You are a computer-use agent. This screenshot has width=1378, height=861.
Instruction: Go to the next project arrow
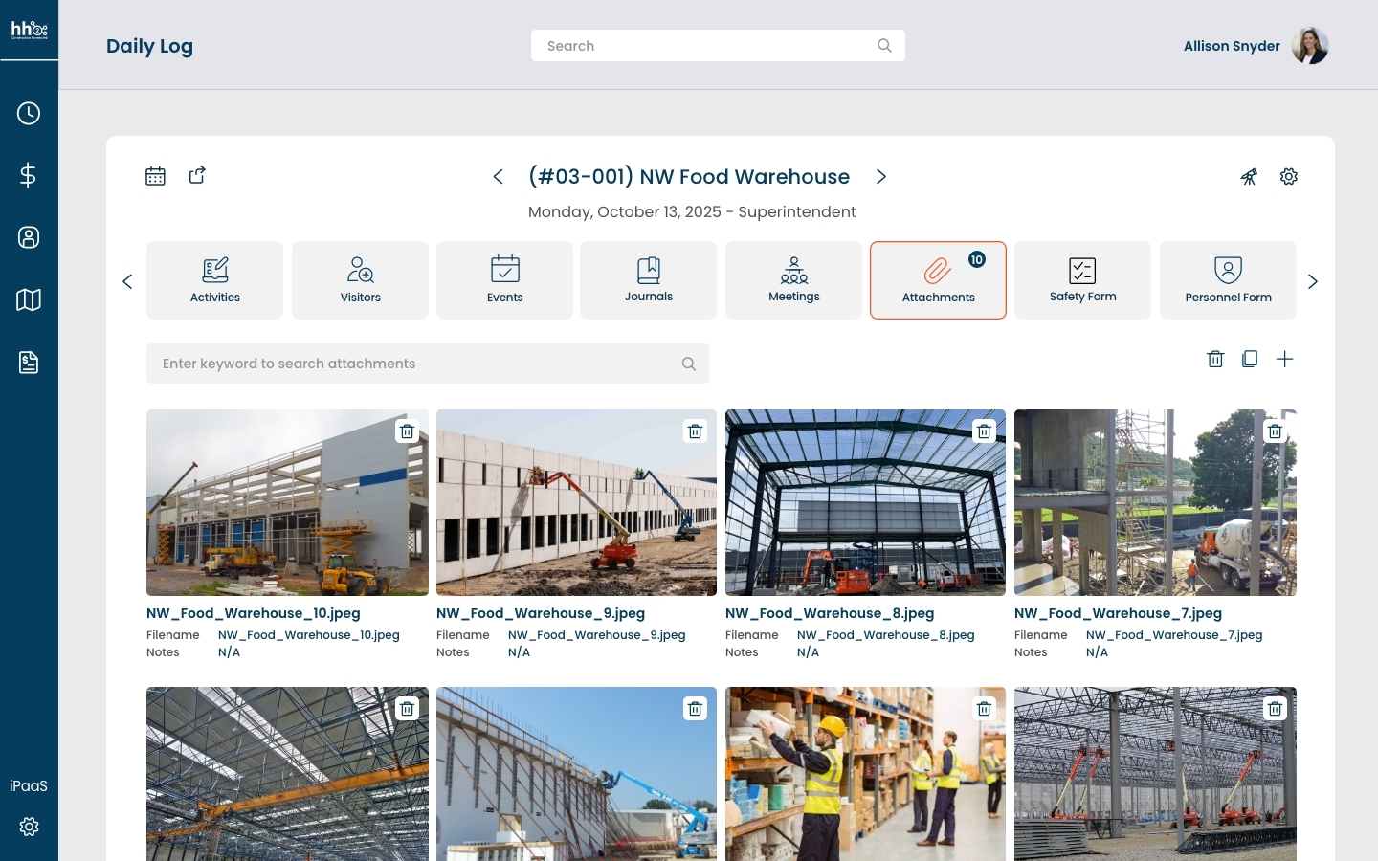pyautogui.click(x=881, y=177)
